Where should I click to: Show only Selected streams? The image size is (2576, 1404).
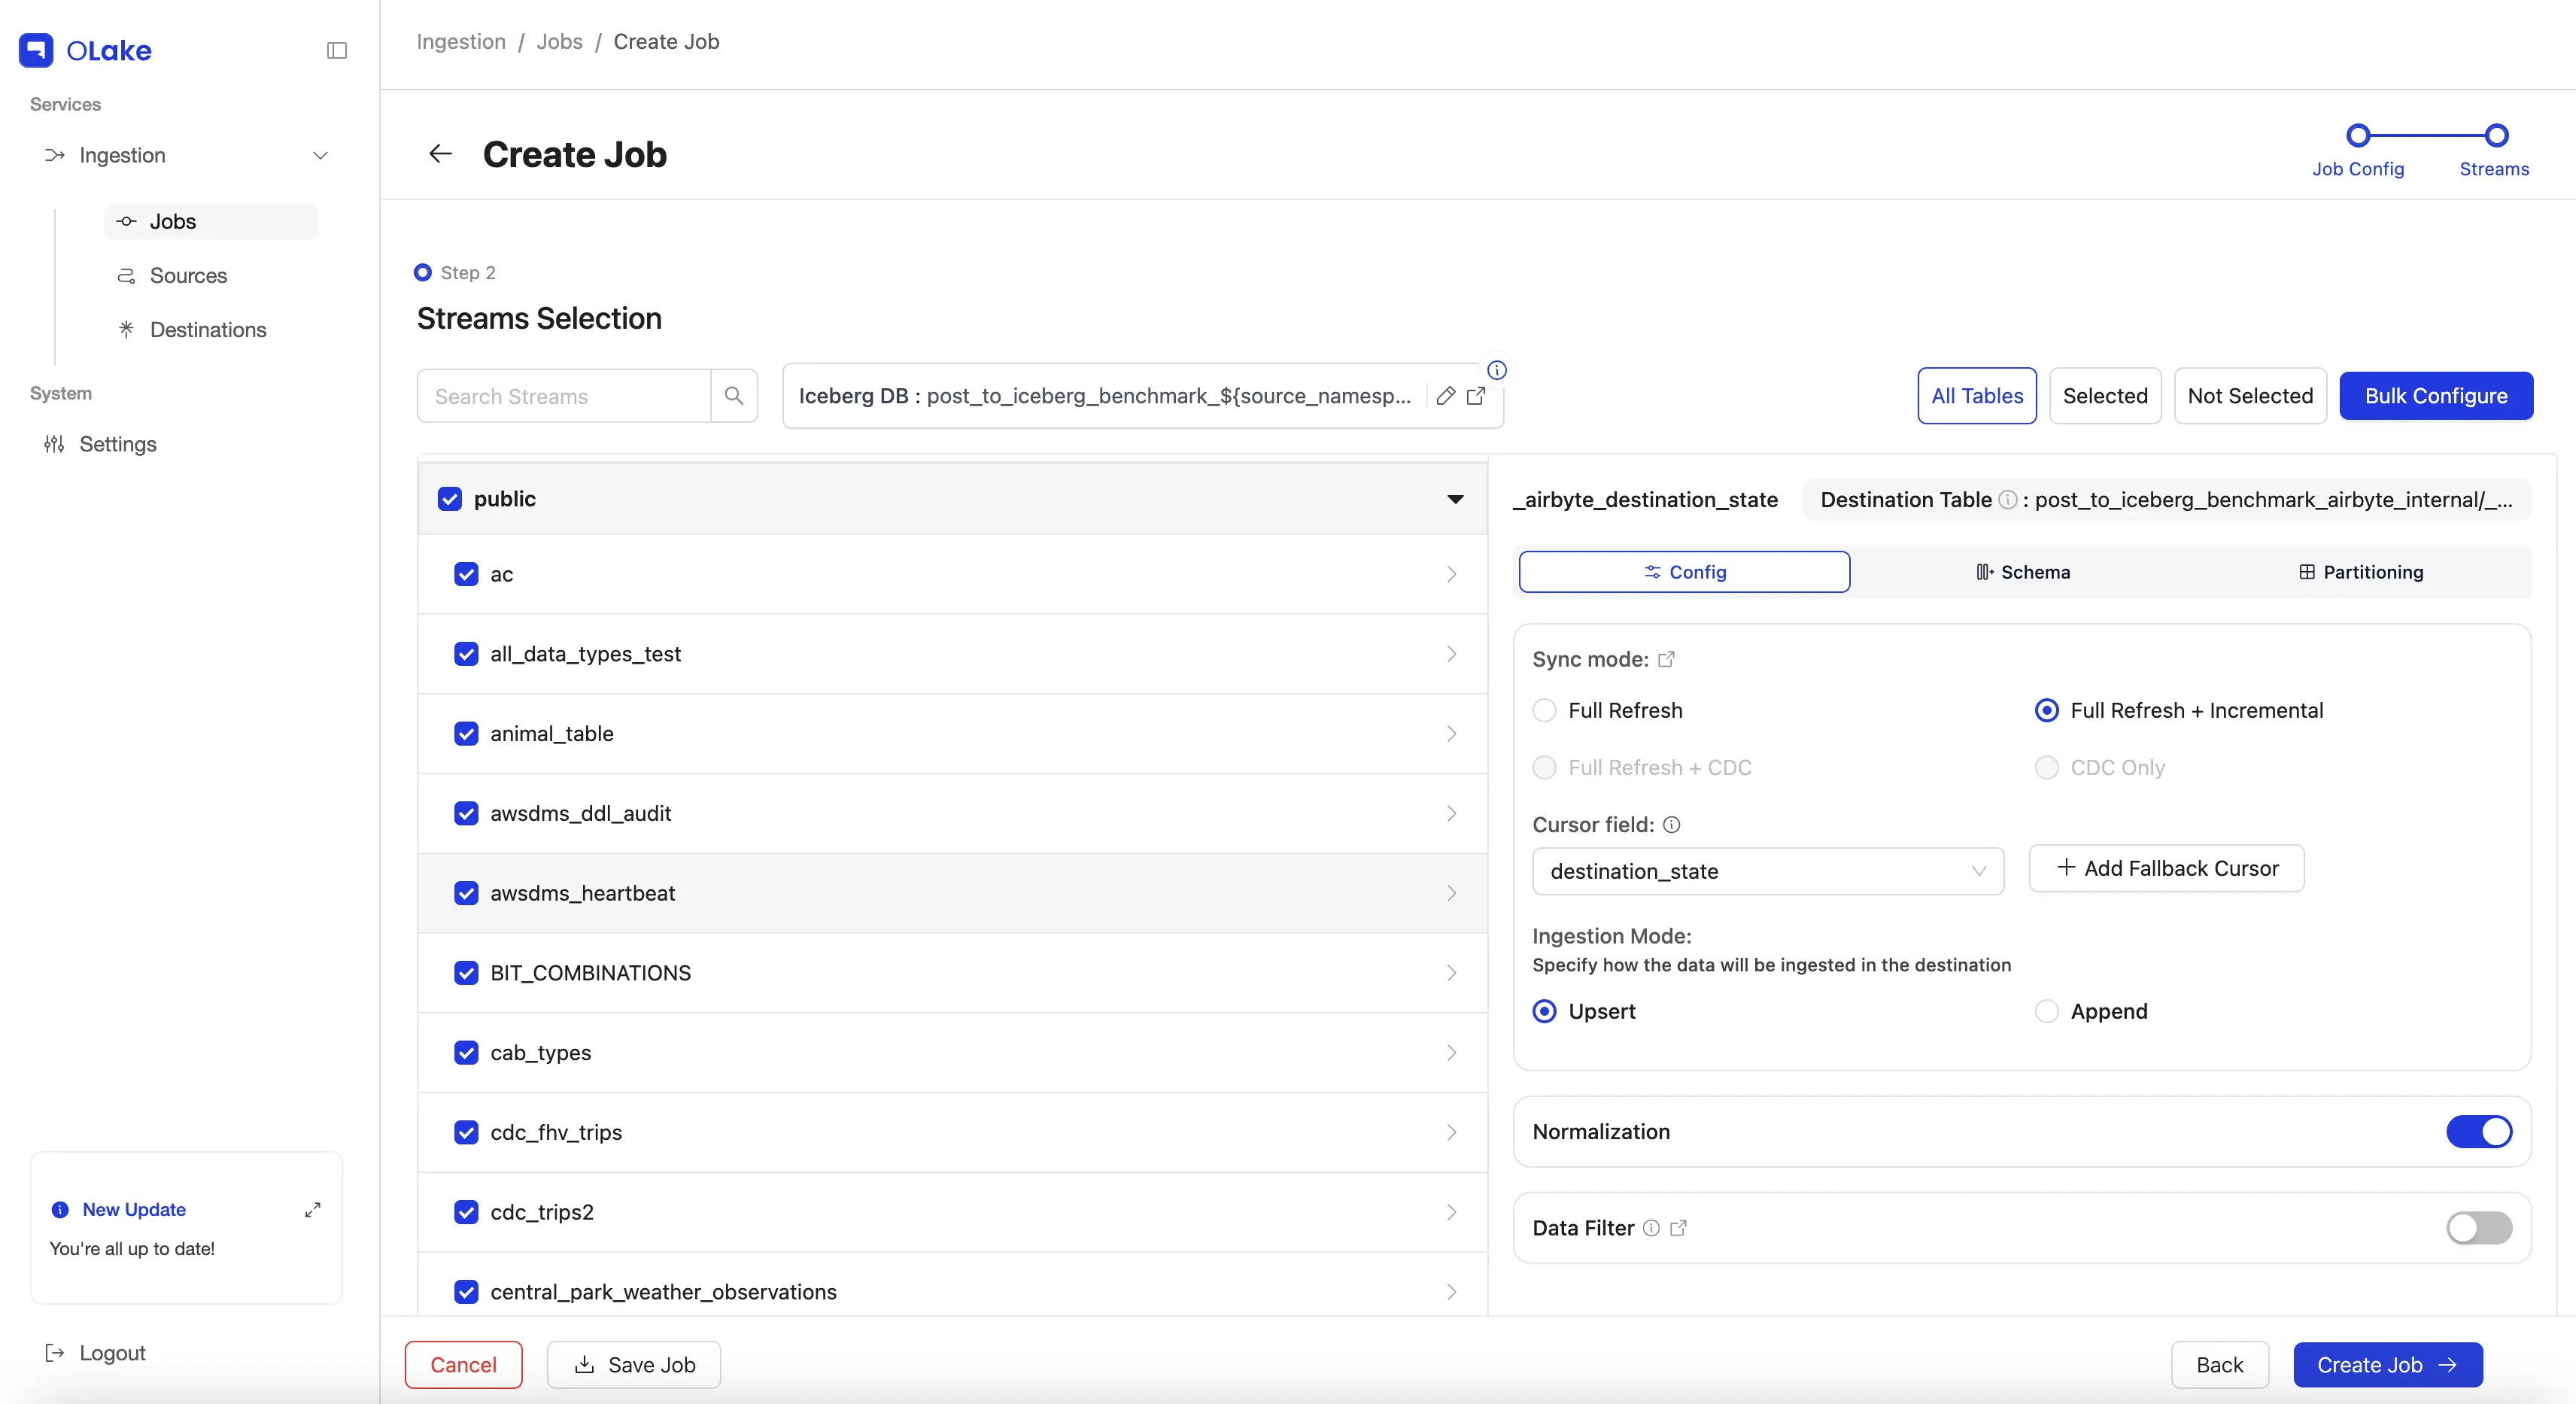2105,396
